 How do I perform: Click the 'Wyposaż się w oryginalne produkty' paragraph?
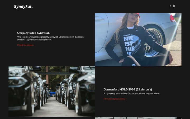click(50, 38)
